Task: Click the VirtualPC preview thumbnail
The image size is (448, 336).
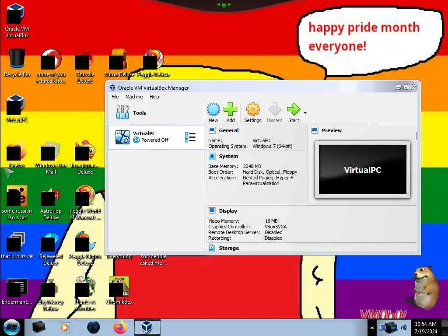Action: tap(363, 169)
